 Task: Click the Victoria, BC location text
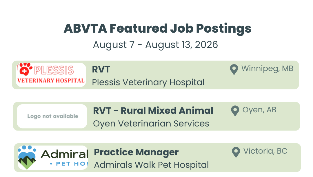pos(265,151)
